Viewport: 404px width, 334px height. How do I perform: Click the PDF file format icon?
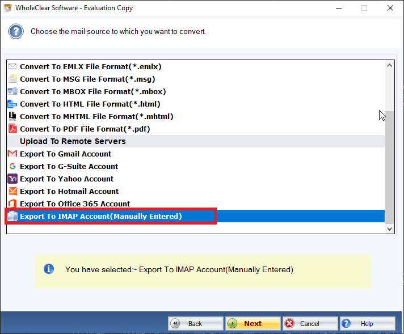[x=12, y=129]
